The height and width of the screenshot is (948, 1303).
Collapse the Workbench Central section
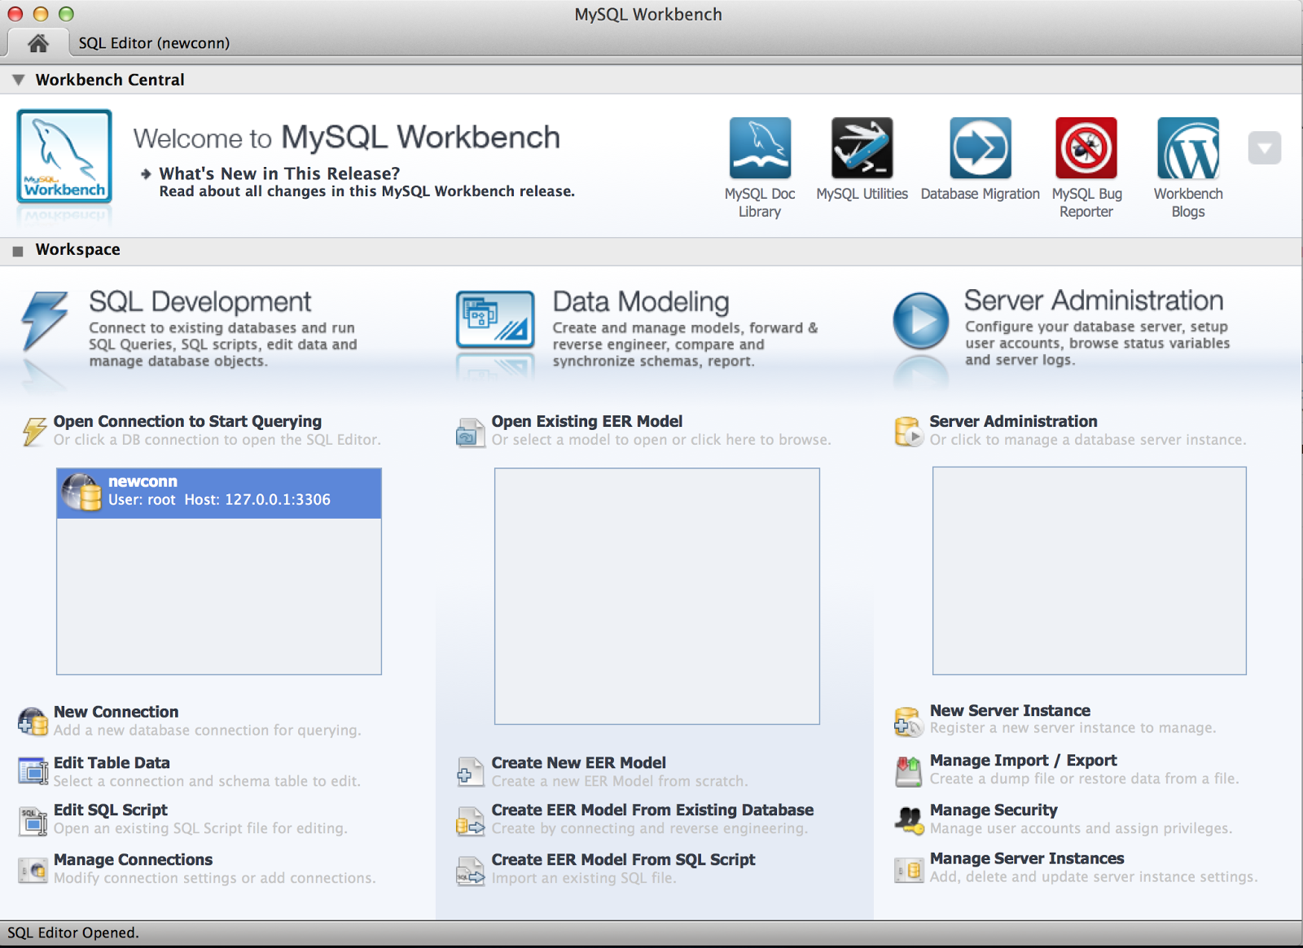tap(18, 80)
